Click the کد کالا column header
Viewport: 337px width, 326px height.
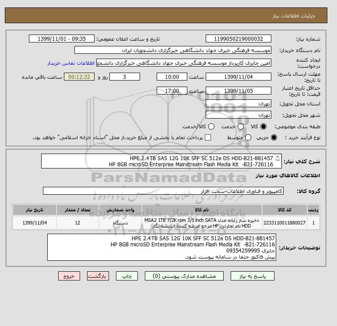tap(284, 210)
